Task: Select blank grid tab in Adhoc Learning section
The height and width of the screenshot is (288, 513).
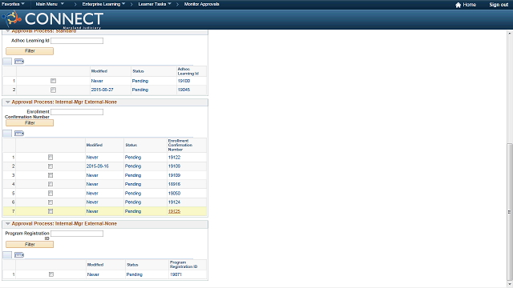Action: (x=7, y=61)
